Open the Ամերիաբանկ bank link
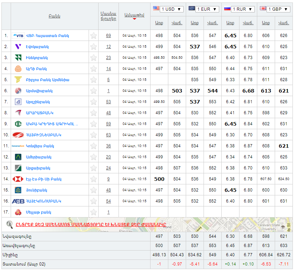The height and width of the screenshot is (273, 295). tap(38, 157)
